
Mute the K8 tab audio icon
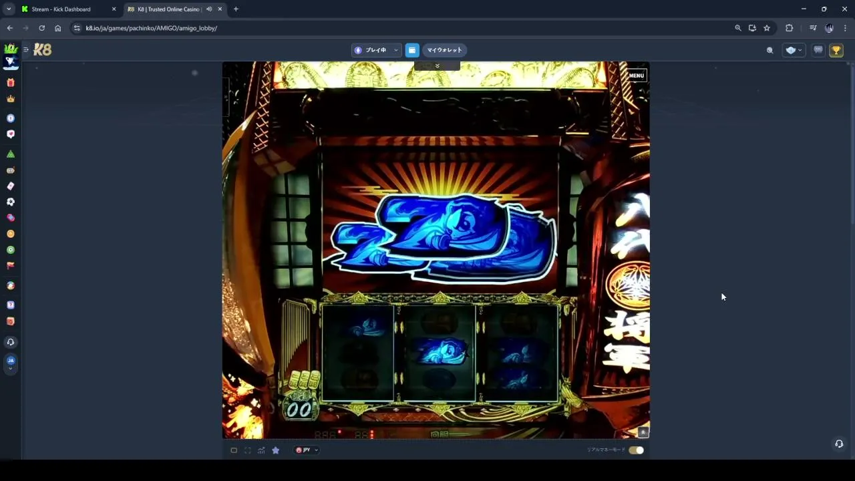(209, 9)
